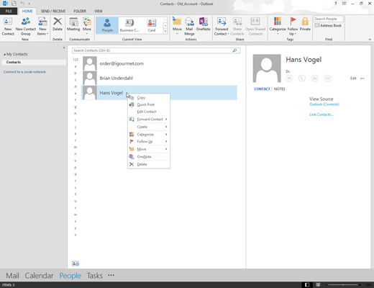
Task: Go to Tasks module
Action: tap(95, 276)
